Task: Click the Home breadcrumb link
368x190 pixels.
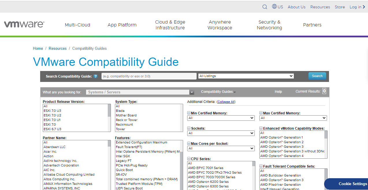Action: (x=38, y=48)
